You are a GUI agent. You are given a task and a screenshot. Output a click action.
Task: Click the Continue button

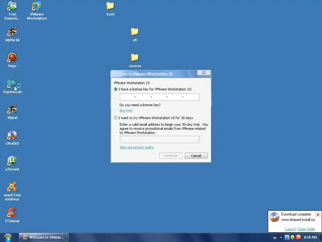point(171,156)
